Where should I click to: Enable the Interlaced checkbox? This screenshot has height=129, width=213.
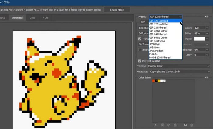140,50
